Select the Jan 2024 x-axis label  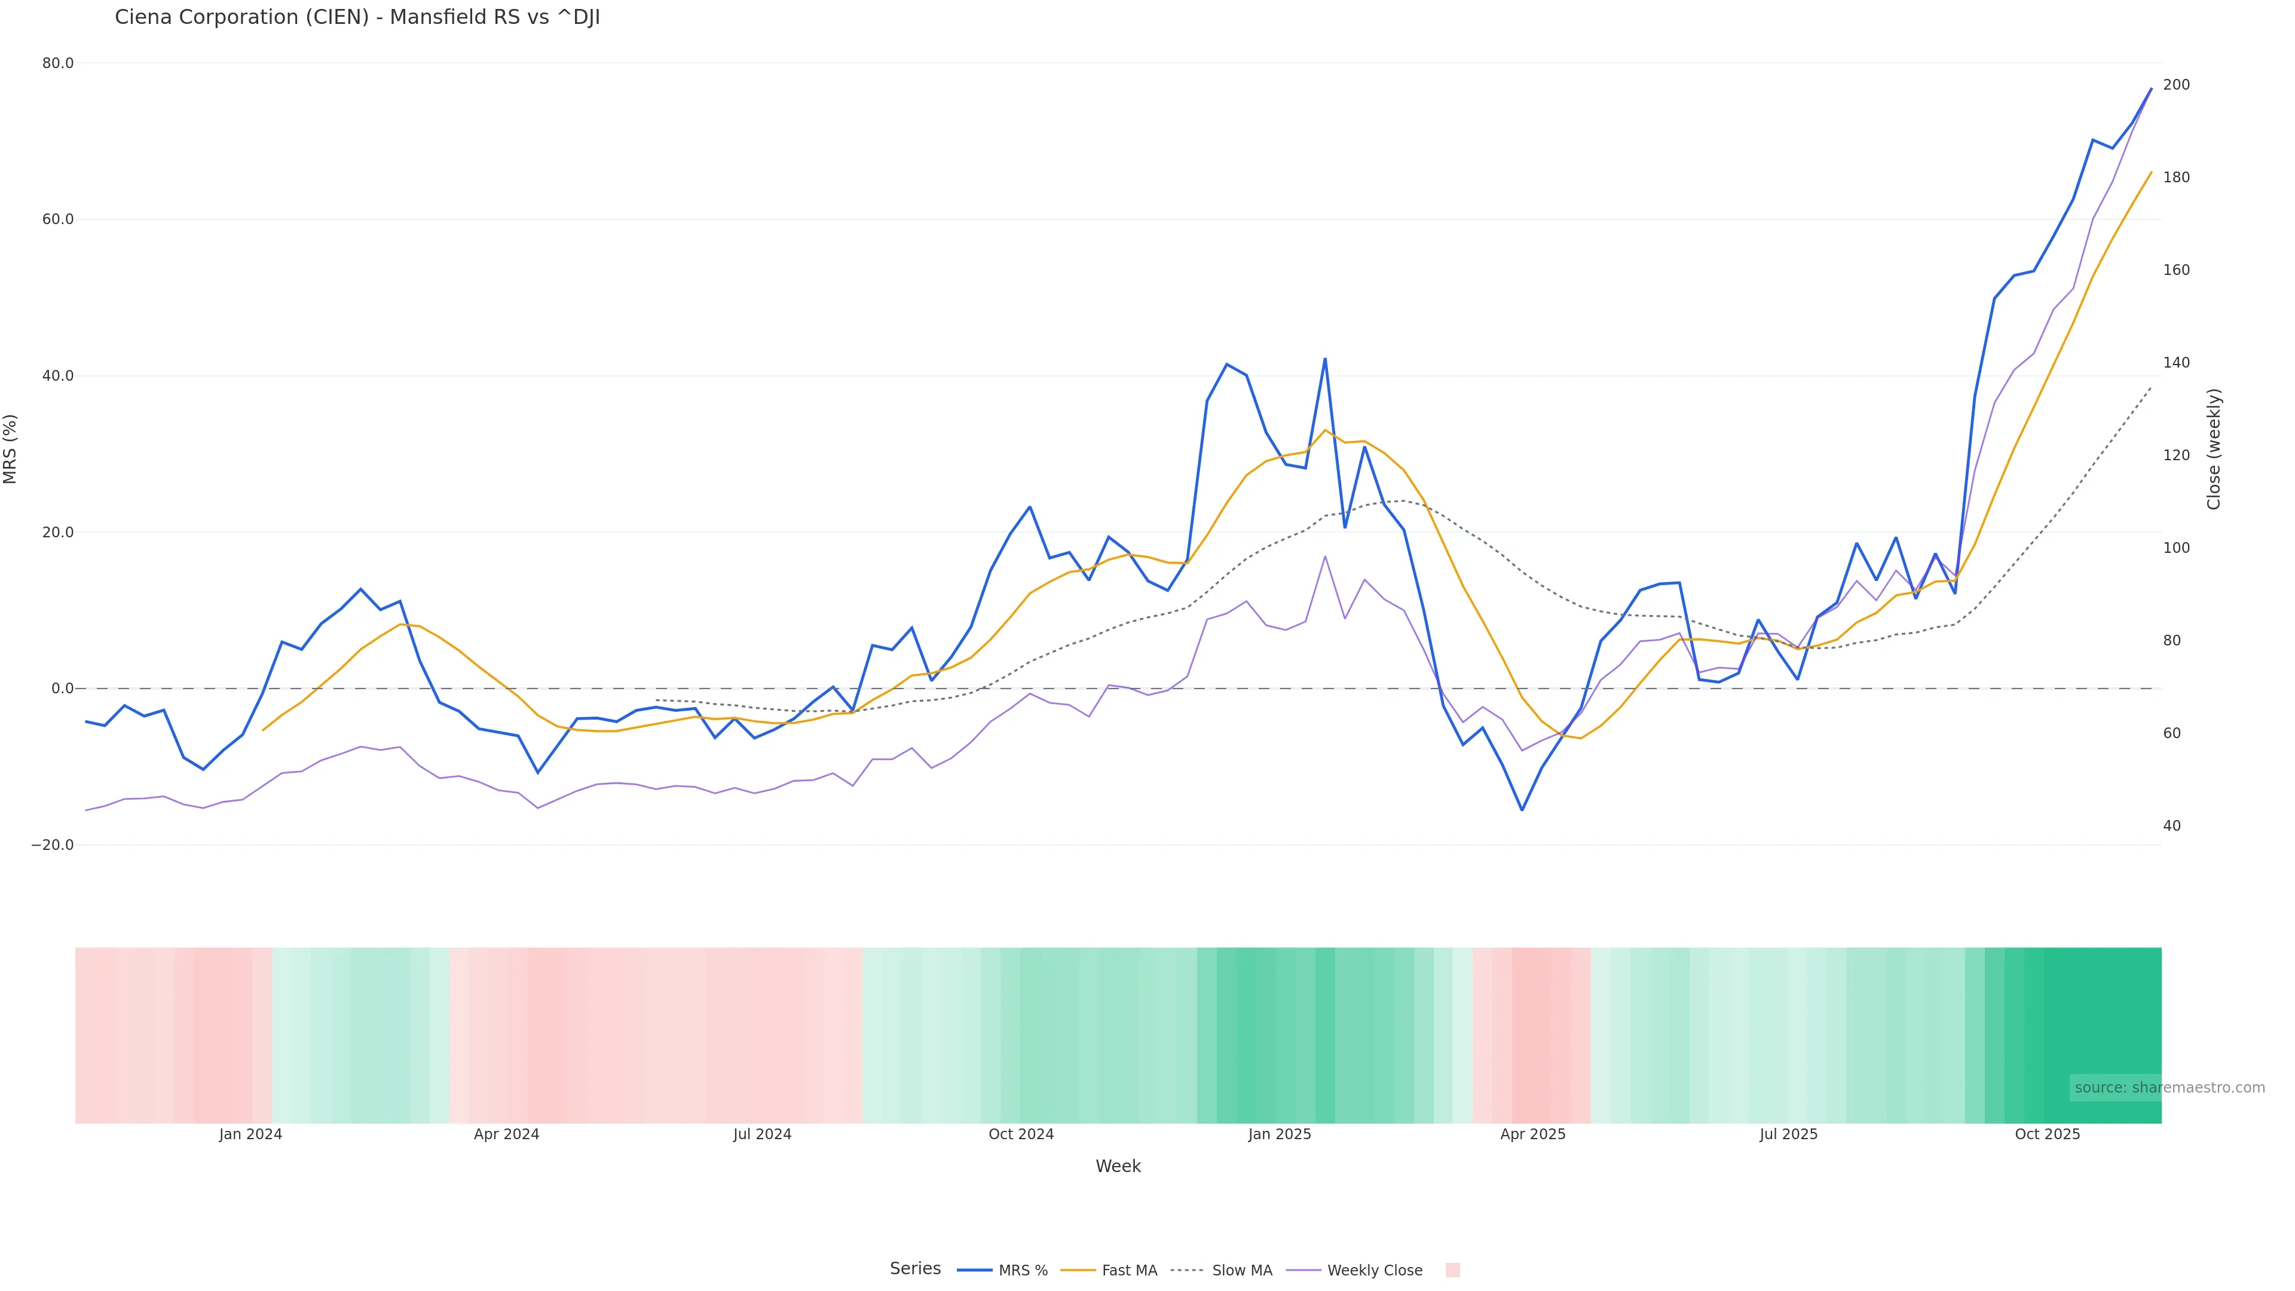[x=250, y=1134]
